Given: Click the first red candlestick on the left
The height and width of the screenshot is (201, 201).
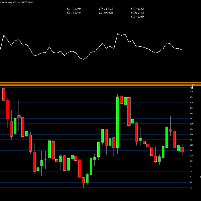Looking at the screenshot, I should click(4, 94).
